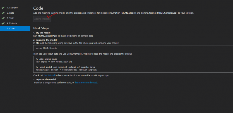233x113 pixels.
Task: Click the green checkmark beside Data
Action: [x=3, y=13]
